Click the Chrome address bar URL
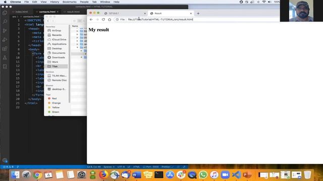The height and width of the screenshot is (181, 323). [x=160, y=19]
